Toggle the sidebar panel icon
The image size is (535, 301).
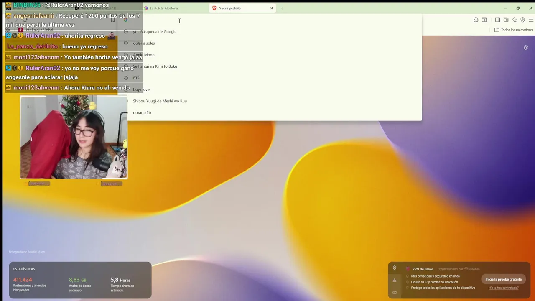point(497,20)
